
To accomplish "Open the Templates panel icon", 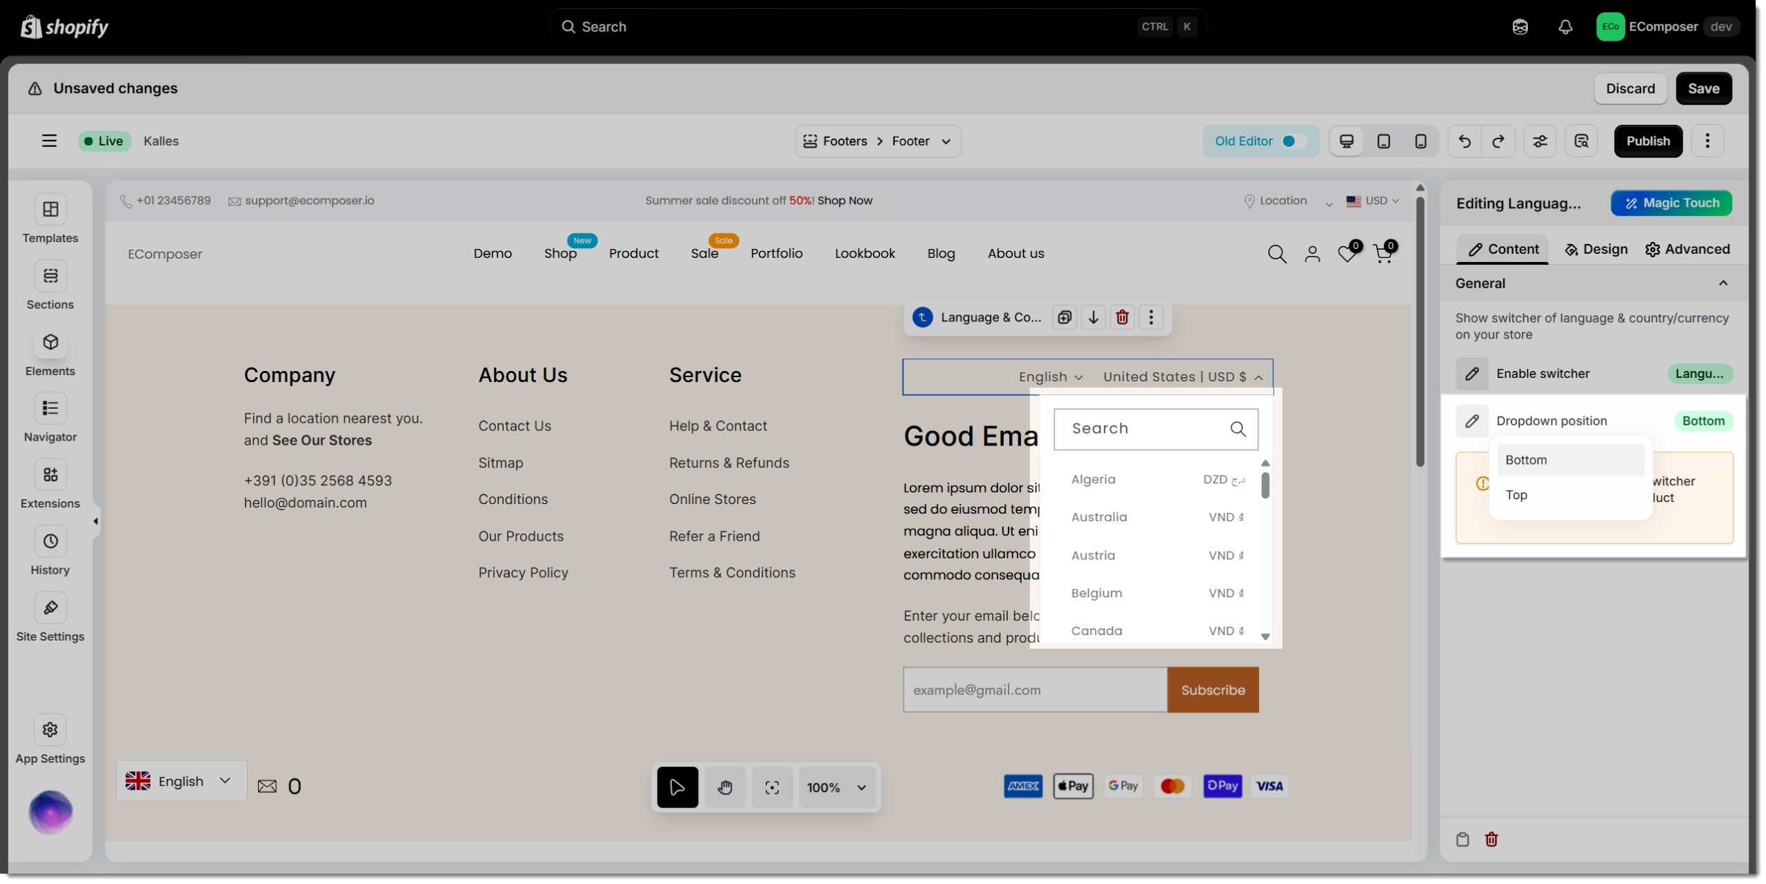I will [50, 210].
